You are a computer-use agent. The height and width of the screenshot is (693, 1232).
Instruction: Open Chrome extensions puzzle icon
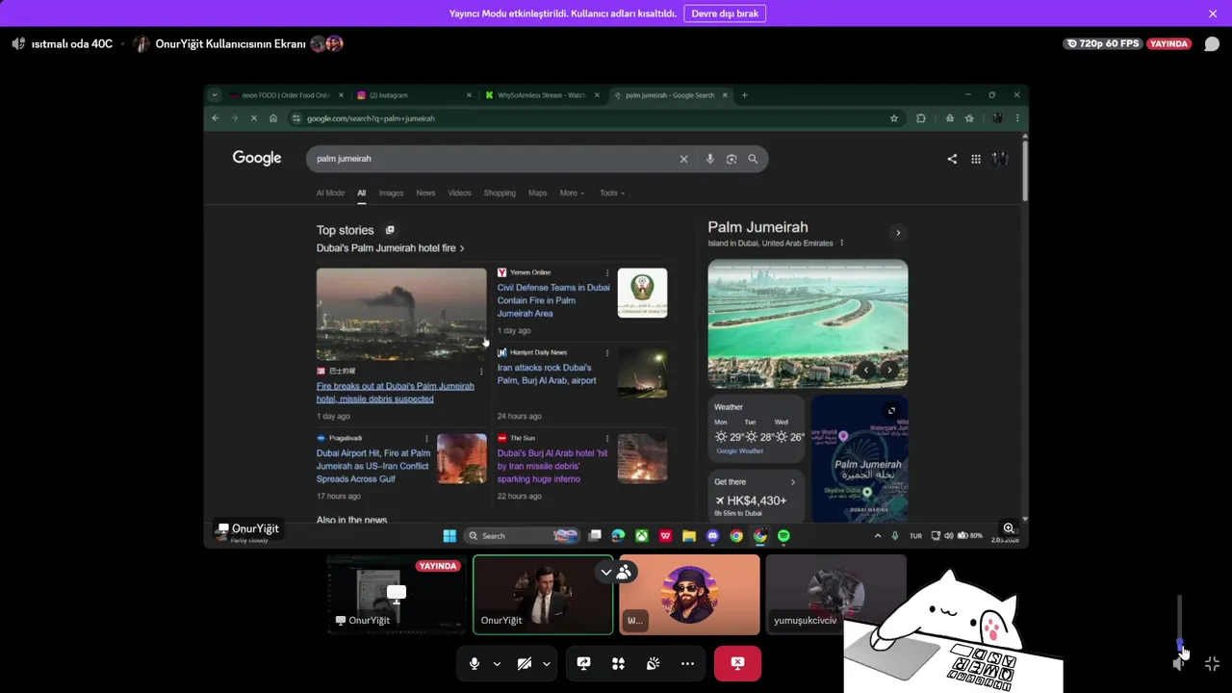click(921, 118)
